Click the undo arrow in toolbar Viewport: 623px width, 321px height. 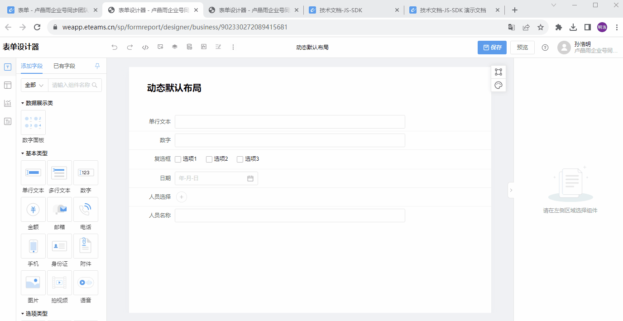(115, 47)
